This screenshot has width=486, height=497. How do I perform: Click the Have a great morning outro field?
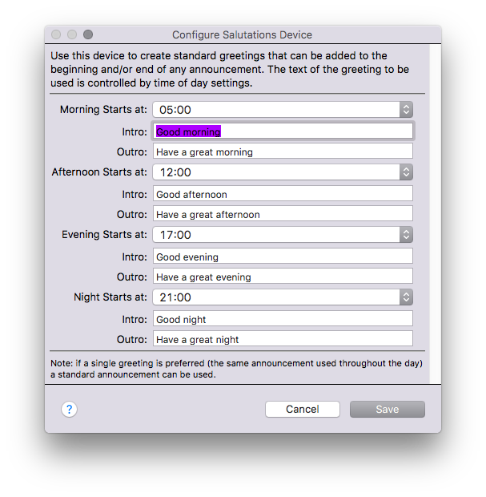click(x=283, y=151)
